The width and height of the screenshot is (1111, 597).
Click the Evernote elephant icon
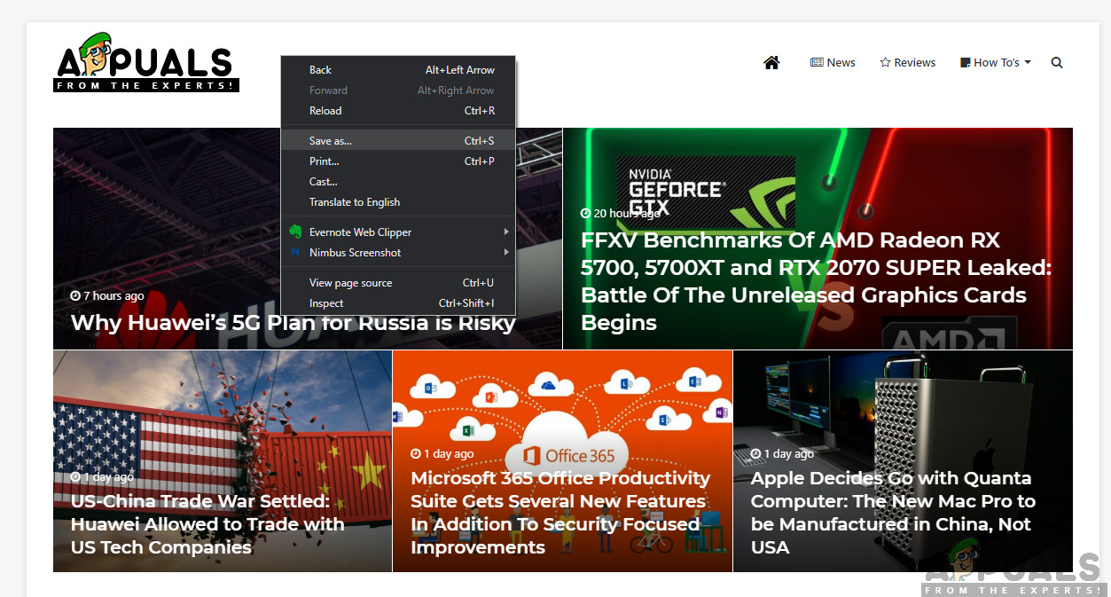tap(295, 232)
